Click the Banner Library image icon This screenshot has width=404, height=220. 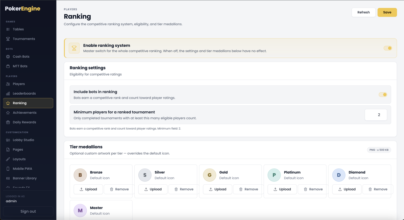click(8, 178)
